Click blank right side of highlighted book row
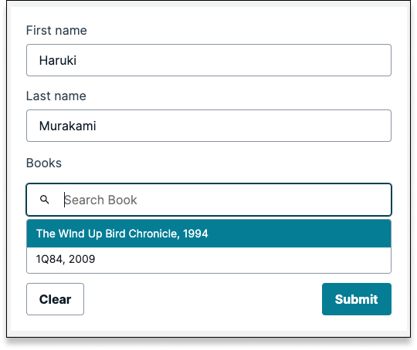 tap(300, 234)
